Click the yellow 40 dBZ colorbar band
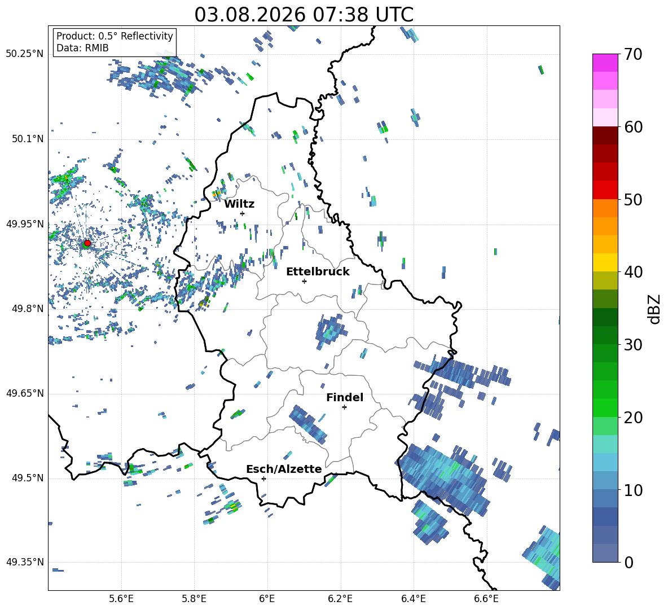This screenshot has height=610, width=668. point(605,262)
